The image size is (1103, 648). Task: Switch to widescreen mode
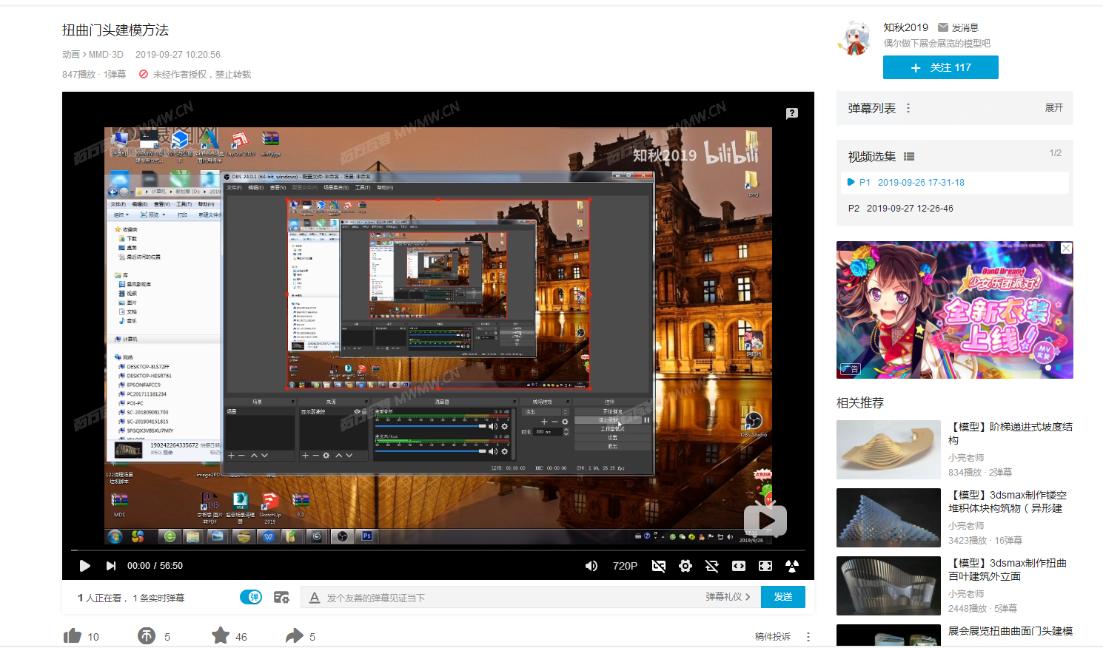pyautogui.click(x=739, y=566)
